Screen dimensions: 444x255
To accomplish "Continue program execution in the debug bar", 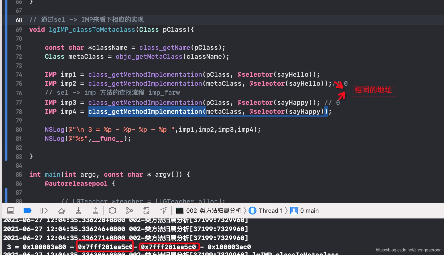I will coord(44,211).
